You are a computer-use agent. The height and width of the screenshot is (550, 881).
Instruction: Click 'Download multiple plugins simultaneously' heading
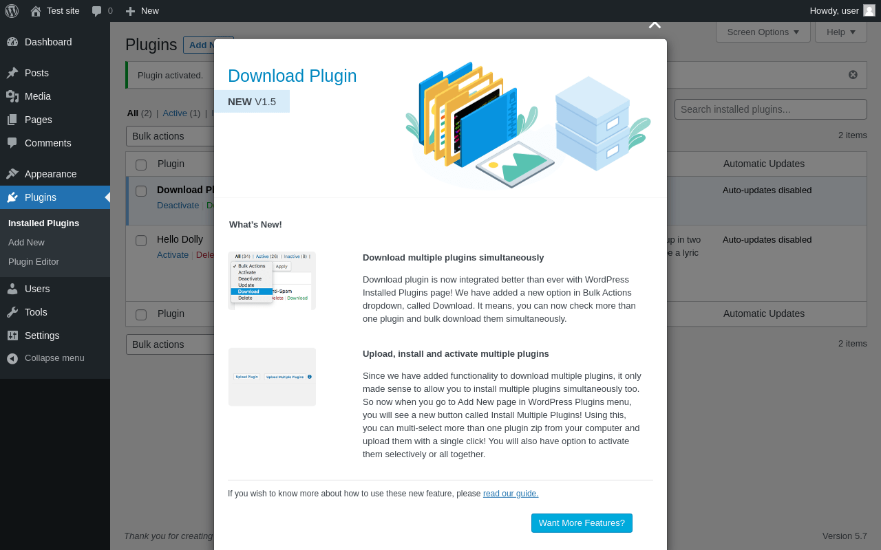pyautogui.click(x=454, y=257)
